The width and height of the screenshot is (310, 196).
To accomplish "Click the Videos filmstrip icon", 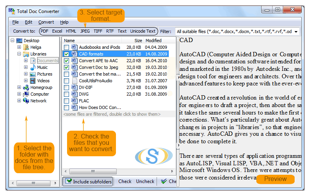I will click(33, 81).
